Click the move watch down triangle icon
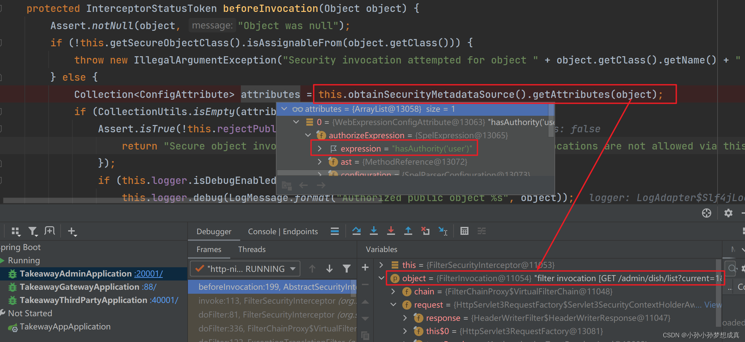This screenshot has height=342, width=745. (x=365, y=319)
